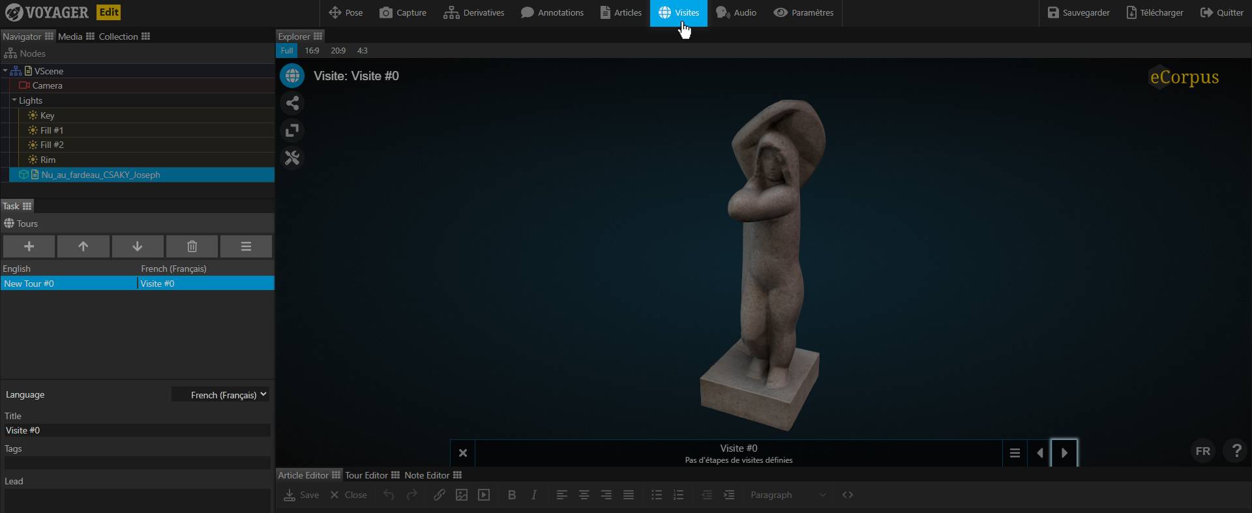Open the share icon in viewer
This screenshot has width=1252, height=513.
click(292, 103)
